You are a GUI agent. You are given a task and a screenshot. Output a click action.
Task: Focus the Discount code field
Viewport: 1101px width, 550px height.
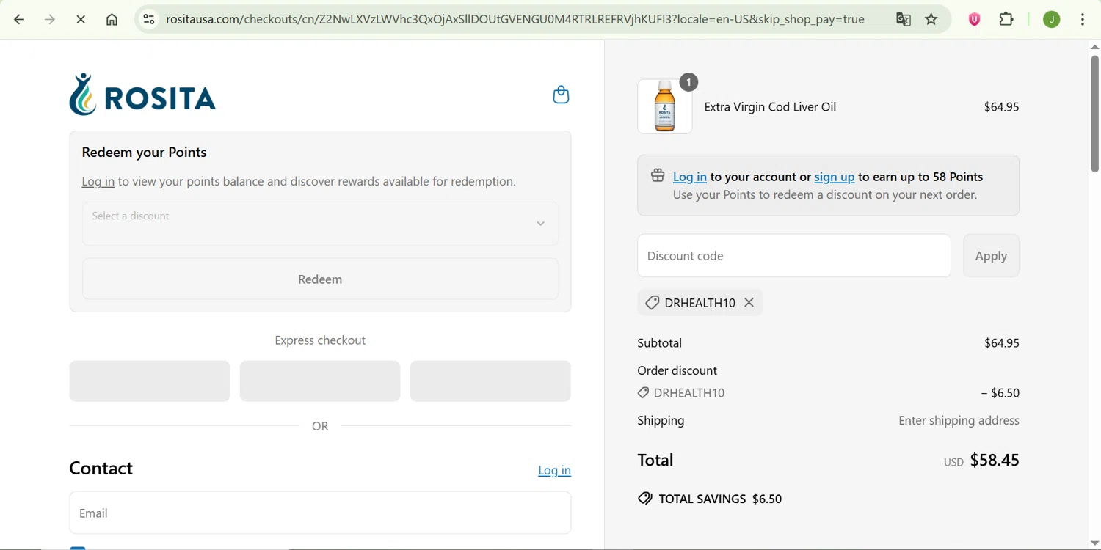pyautogui.click(x=794, y=256)
